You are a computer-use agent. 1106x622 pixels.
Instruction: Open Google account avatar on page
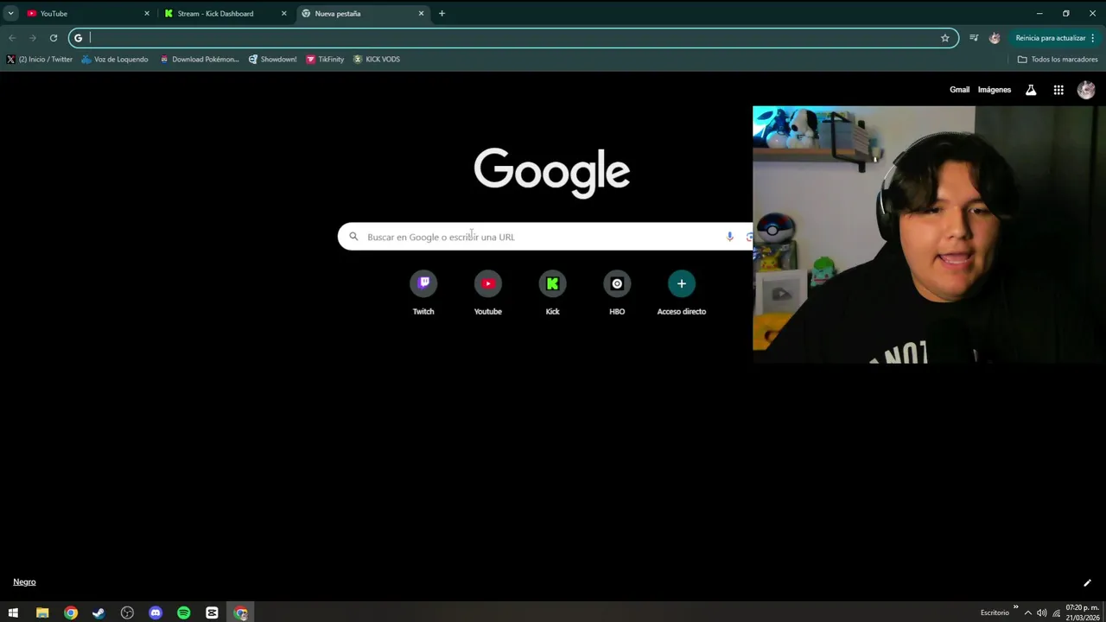click(1086, 90)
